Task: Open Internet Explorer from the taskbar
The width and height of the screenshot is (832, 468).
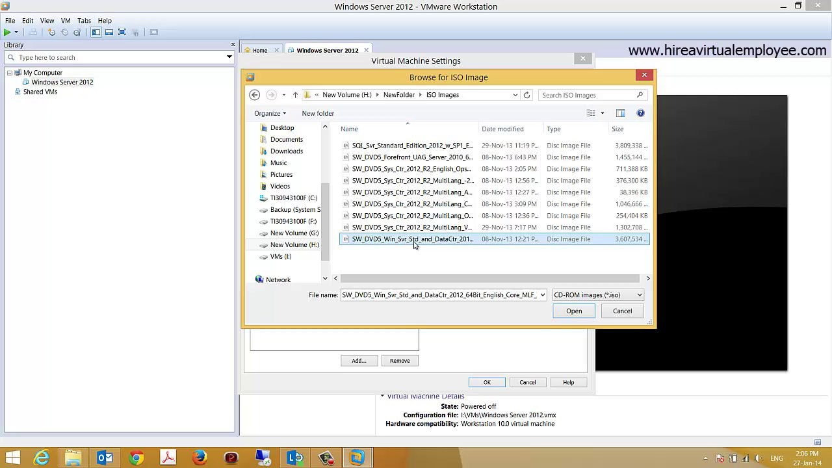Action: tap(42, 458)
